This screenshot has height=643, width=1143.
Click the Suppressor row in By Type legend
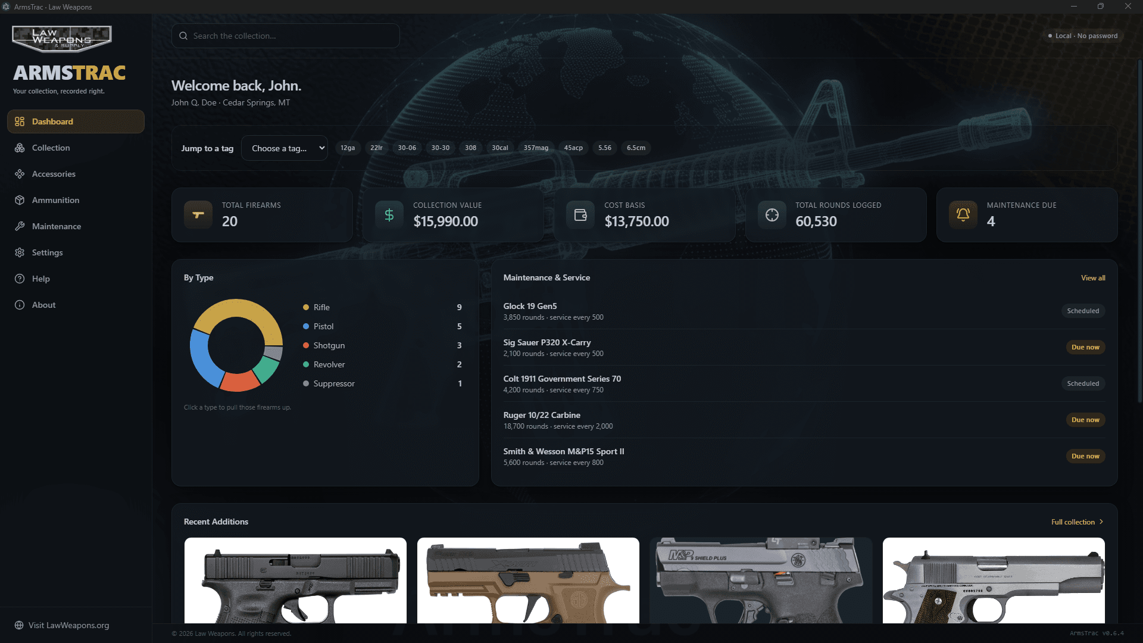point(383,383)
